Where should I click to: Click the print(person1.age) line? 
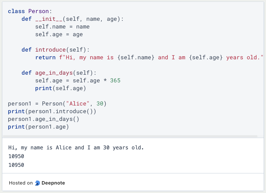[x=38, y=127]
